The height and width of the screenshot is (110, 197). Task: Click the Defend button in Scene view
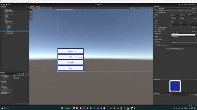pos(70,62)
